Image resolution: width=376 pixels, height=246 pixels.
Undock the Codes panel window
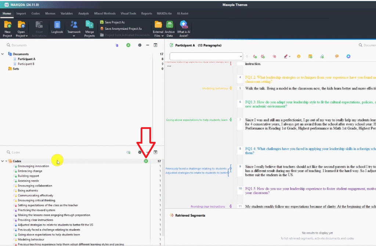pos(155,152)
